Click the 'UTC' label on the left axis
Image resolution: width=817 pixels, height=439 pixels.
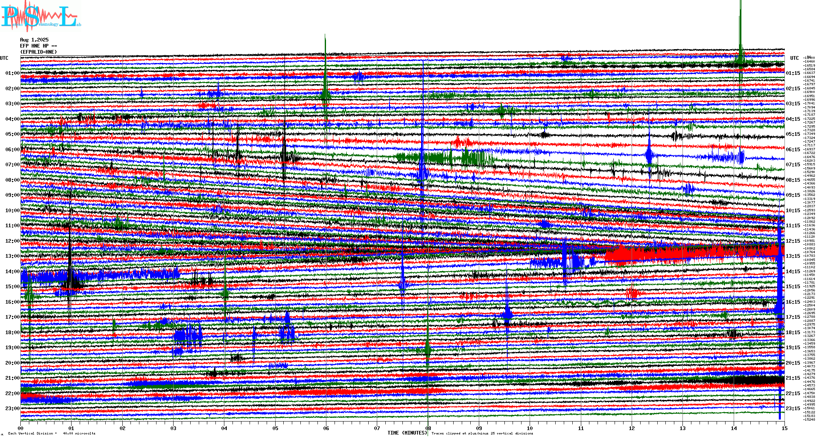[4, 58]
